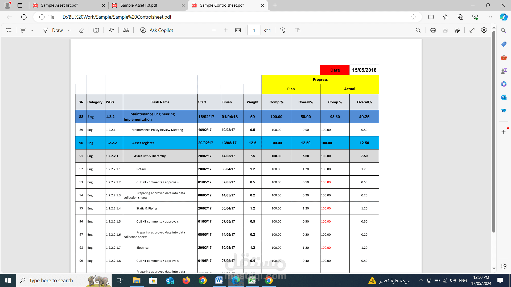Toggle the Edge split screen view

(431, 17)
